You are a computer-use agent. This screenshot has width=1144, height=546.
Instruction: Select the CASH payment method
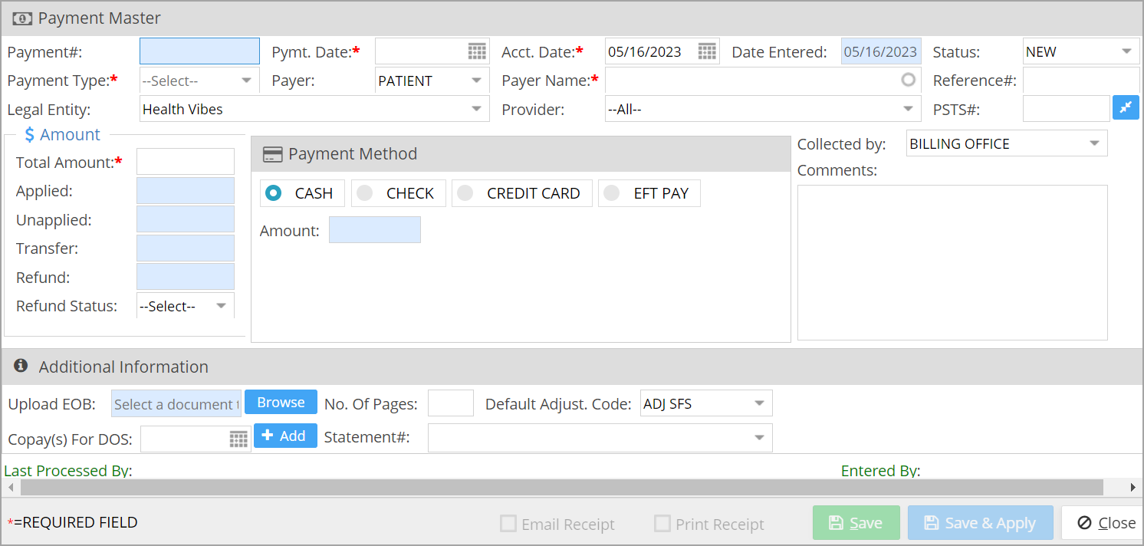click(273, 193)
